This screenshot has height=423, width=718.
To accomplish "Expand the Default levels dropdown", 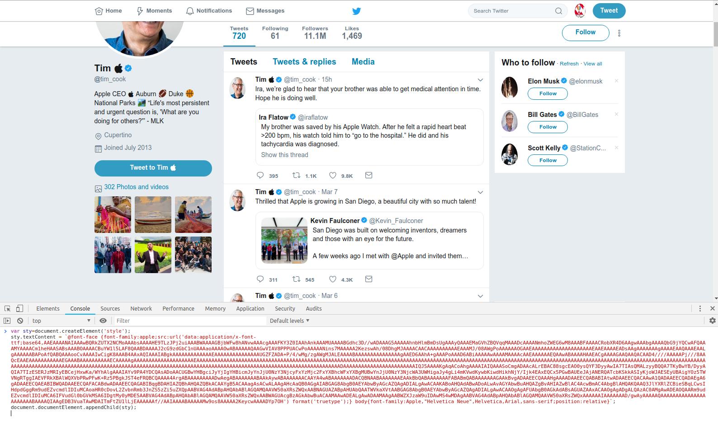I will pyautogui.click(x=289, y=321).
